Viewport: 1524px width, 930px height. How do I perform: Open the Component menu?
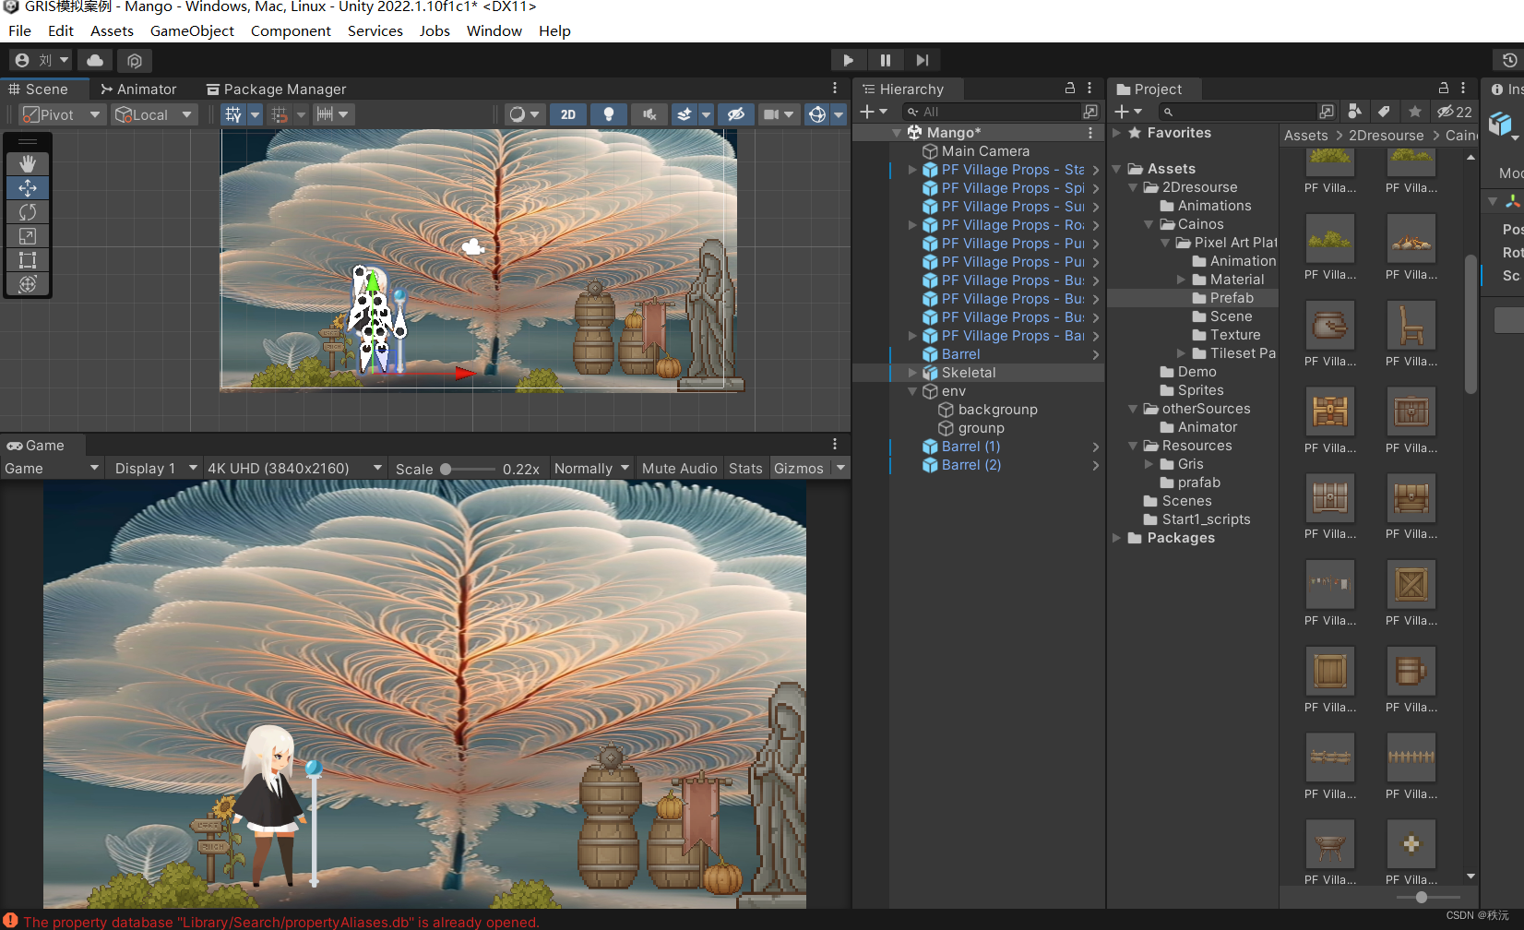coord(291,30)
